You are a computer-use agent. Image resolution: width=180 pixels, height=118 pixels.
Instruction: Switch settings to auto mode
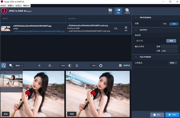pyautogui.click(x=174, y=24)
